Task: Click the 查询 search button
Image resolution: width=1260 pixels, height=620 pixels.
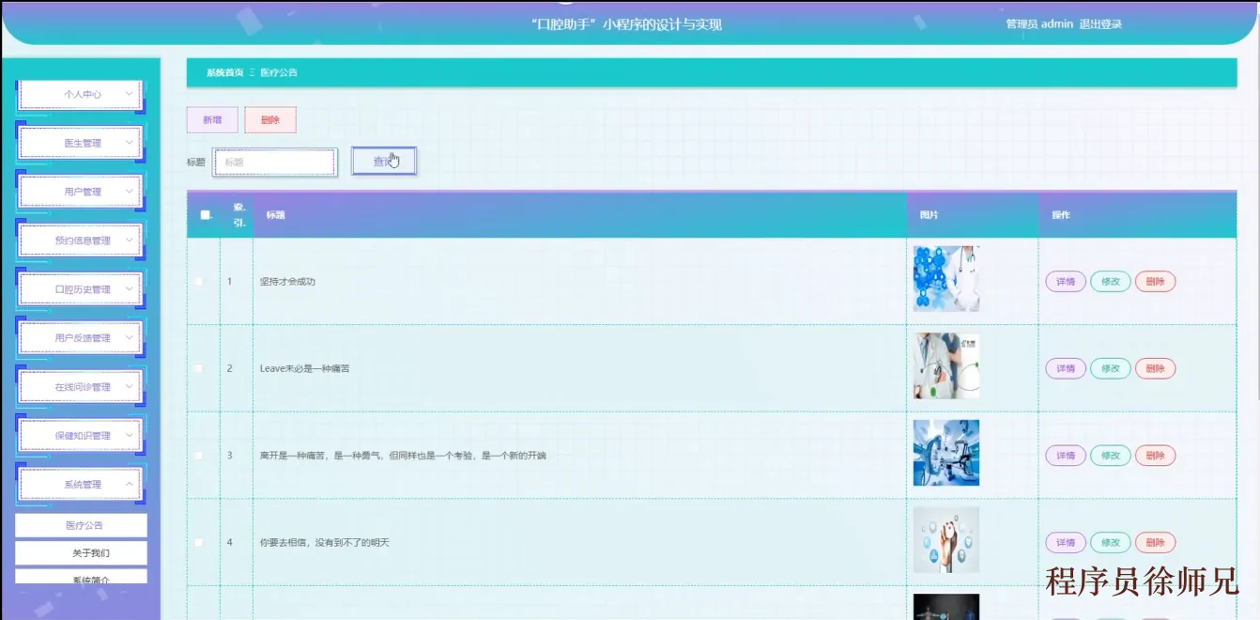Action: [x=384, y=162]
